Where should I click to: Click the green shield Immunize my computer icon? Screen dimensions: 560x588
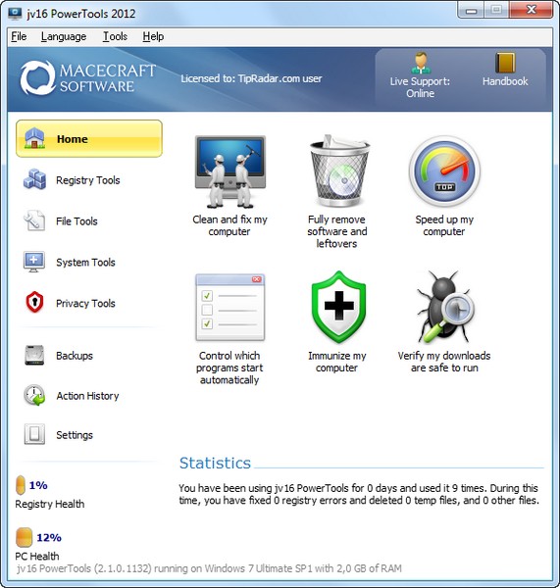tap(338, 307)
